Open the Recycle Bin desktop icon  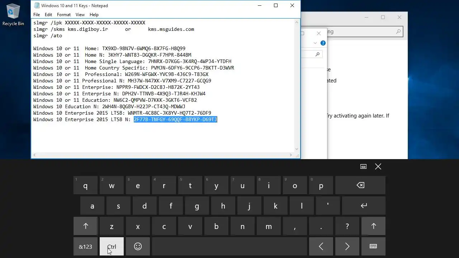pyautogui.click(x=13, y=15)
